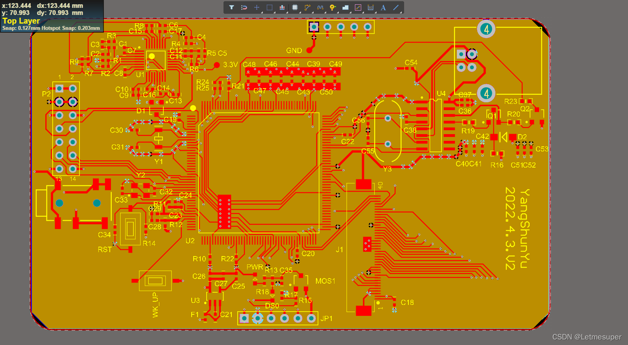Select the J1 connector designator
The height and width of the screenshot is (345, 628).
340,249
